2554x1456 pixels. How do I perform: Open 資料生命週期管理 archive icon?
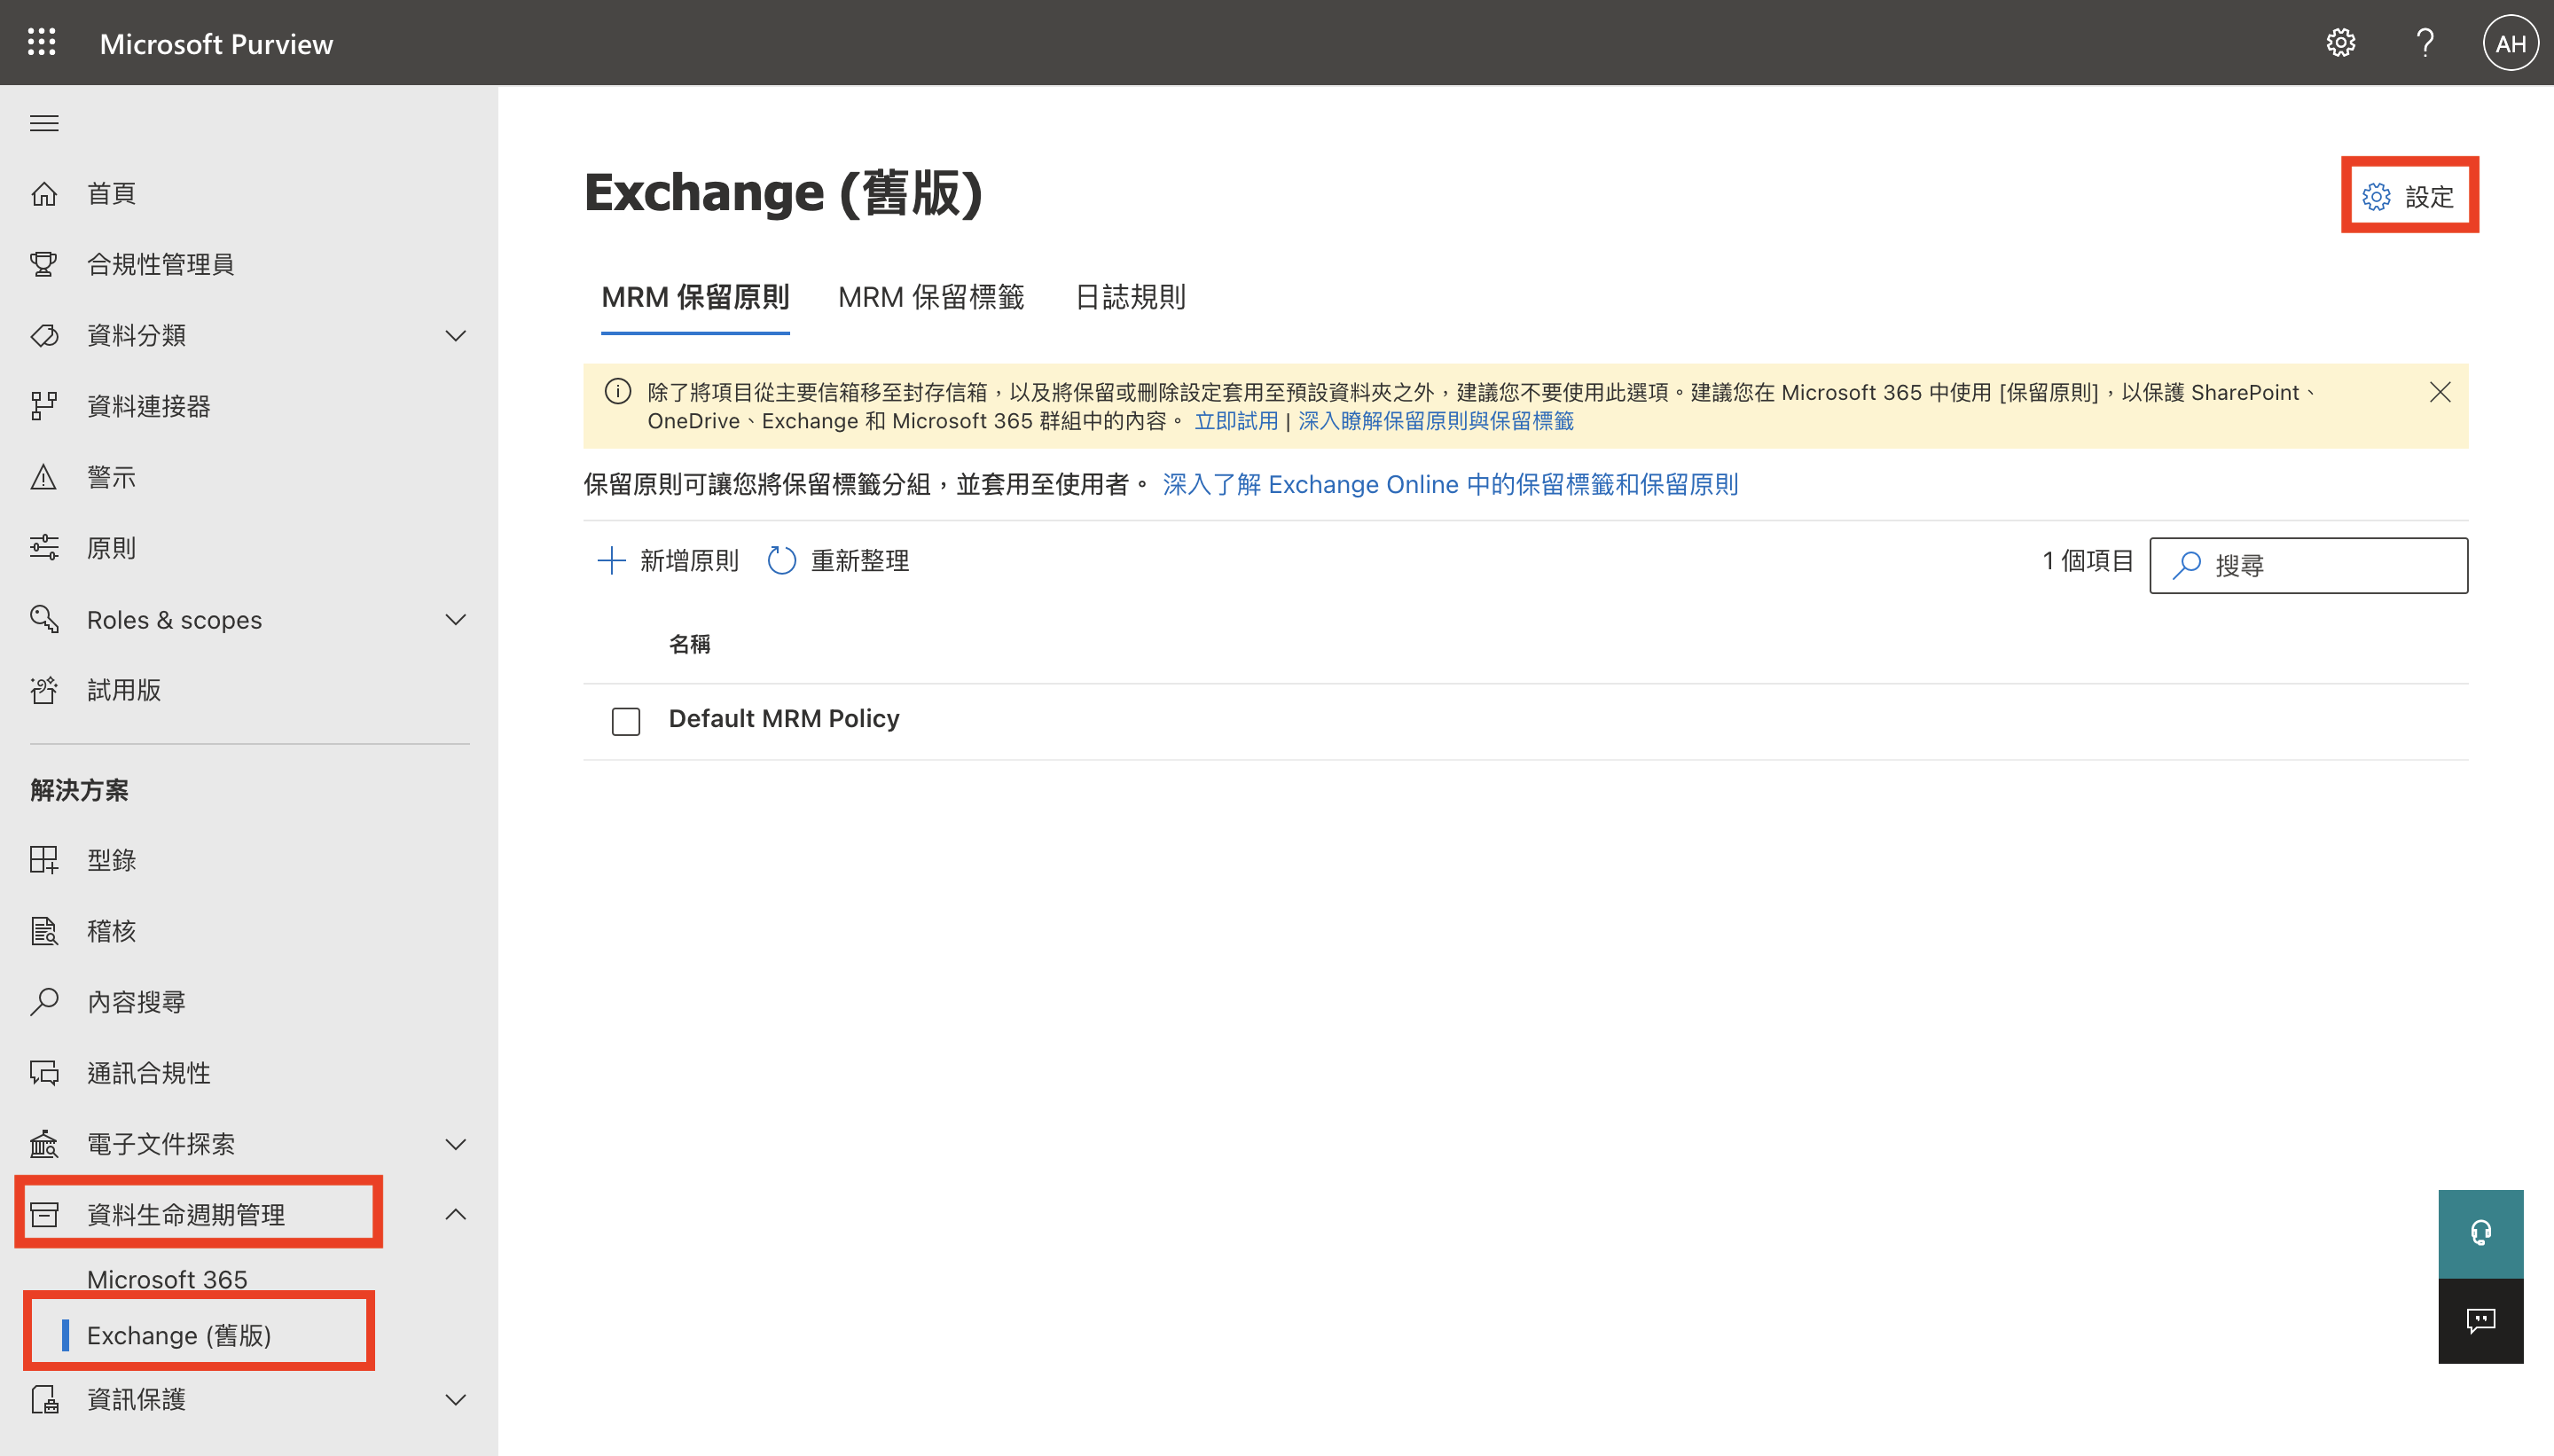tap(44, 1215)
